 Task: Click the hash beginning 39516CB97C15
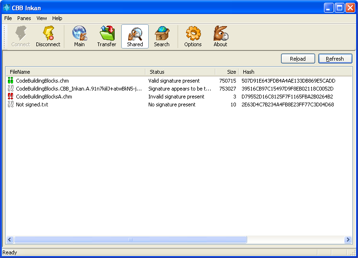pyautogui.click(x=288, y=89)
